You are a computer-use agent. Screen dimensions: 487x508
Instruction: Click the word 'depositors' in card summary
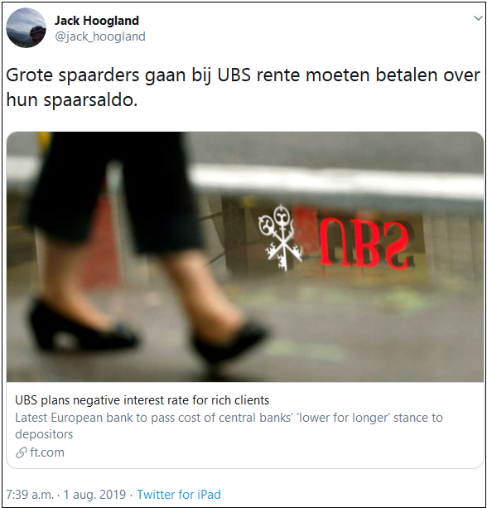(44, 434)
